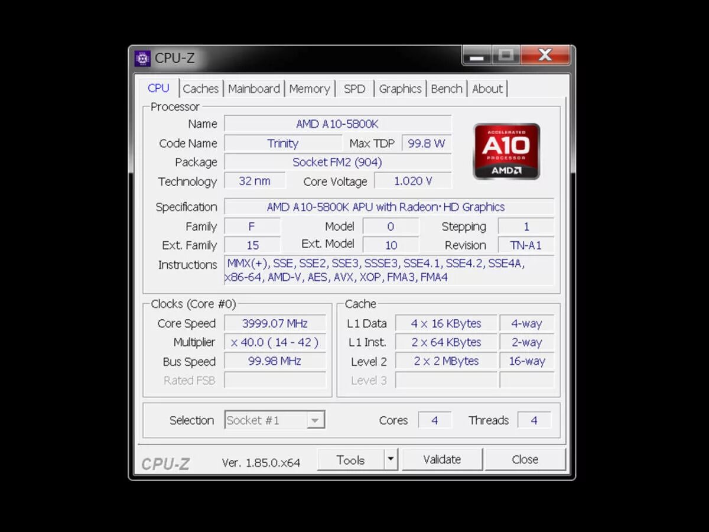
Task: Click the Max TDP value 99.8 W
Action: [x=427, y=143]
